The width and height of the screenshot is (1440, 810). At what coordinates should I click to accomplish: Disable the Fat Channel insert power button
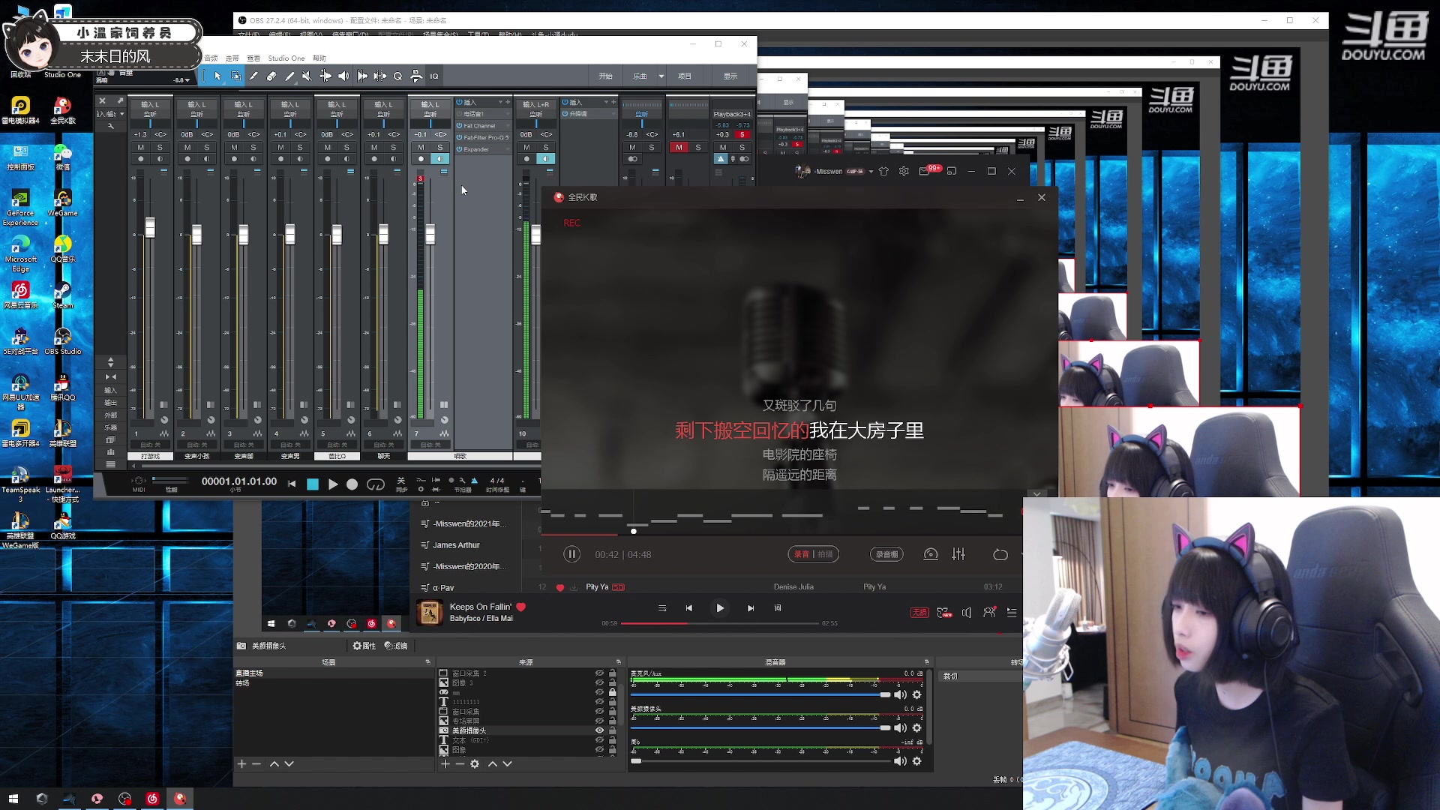point(459,125)
